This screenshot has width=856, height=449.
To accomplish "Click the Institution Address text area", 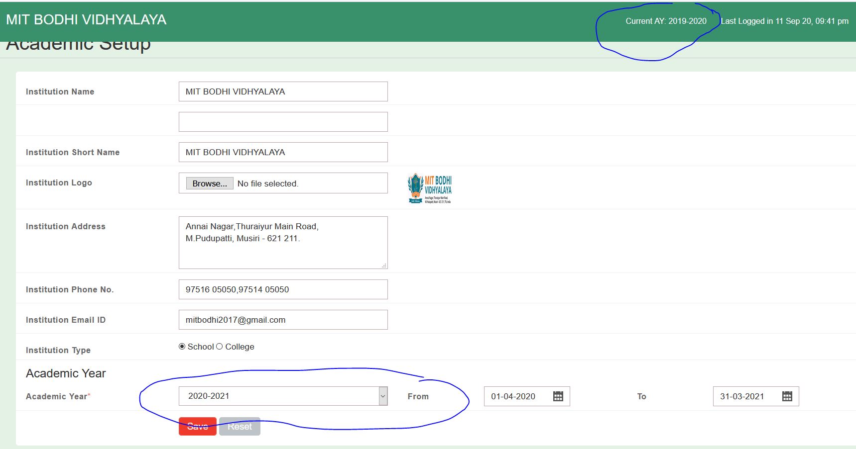I will tap(283, 243).
